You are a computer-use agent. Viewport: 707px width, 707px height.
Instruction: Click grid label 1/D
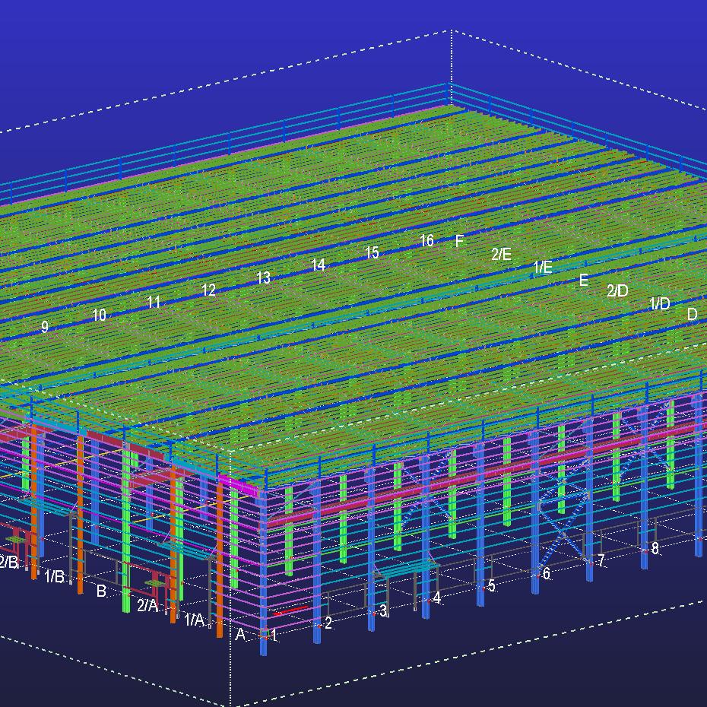pos(659,304)
